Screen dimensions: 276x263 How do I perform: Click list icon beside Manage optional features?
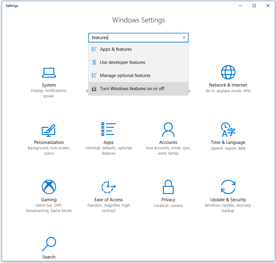pos(94,76)
